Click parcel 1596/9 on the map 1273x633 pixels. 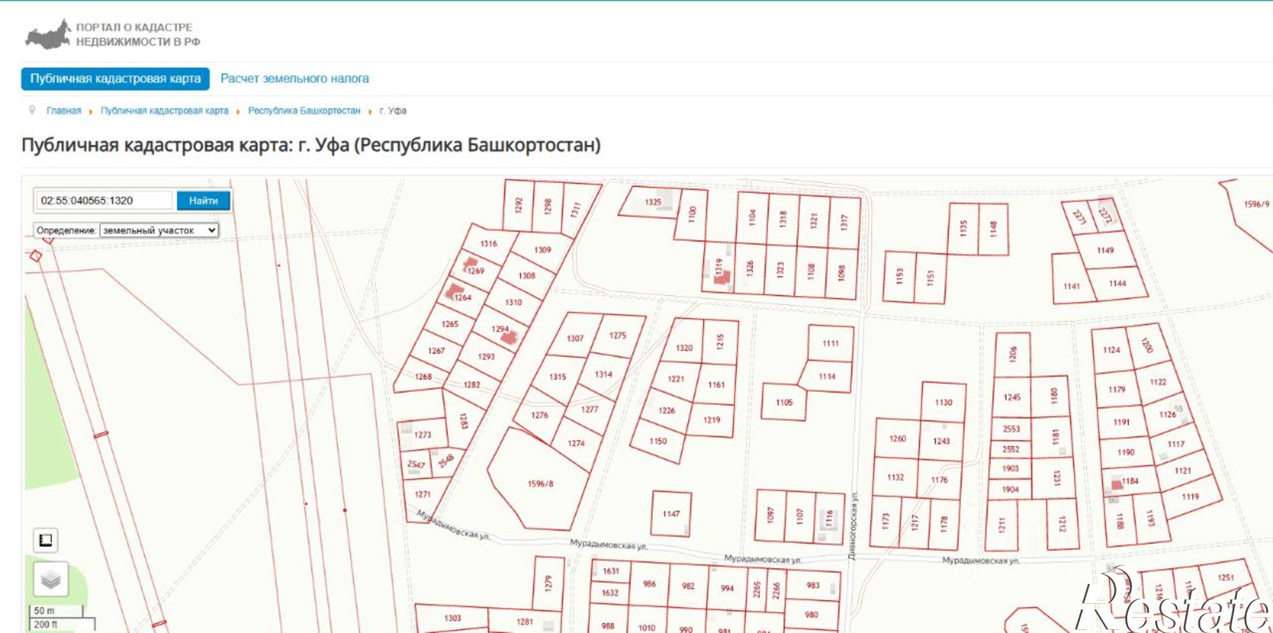click(1256, 204)
